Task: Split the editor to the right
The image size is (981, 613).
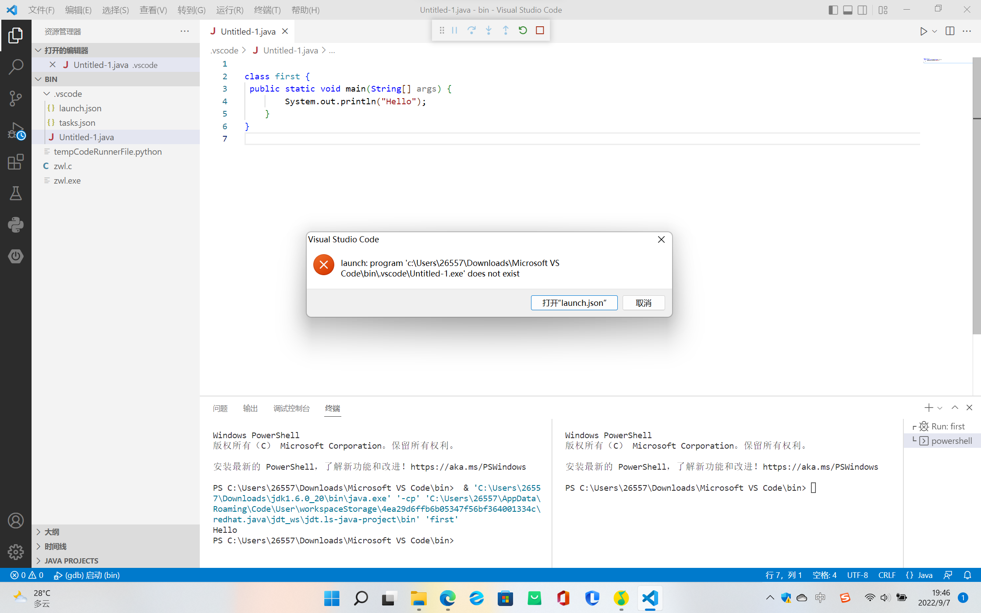Action: tap(950, 31)
